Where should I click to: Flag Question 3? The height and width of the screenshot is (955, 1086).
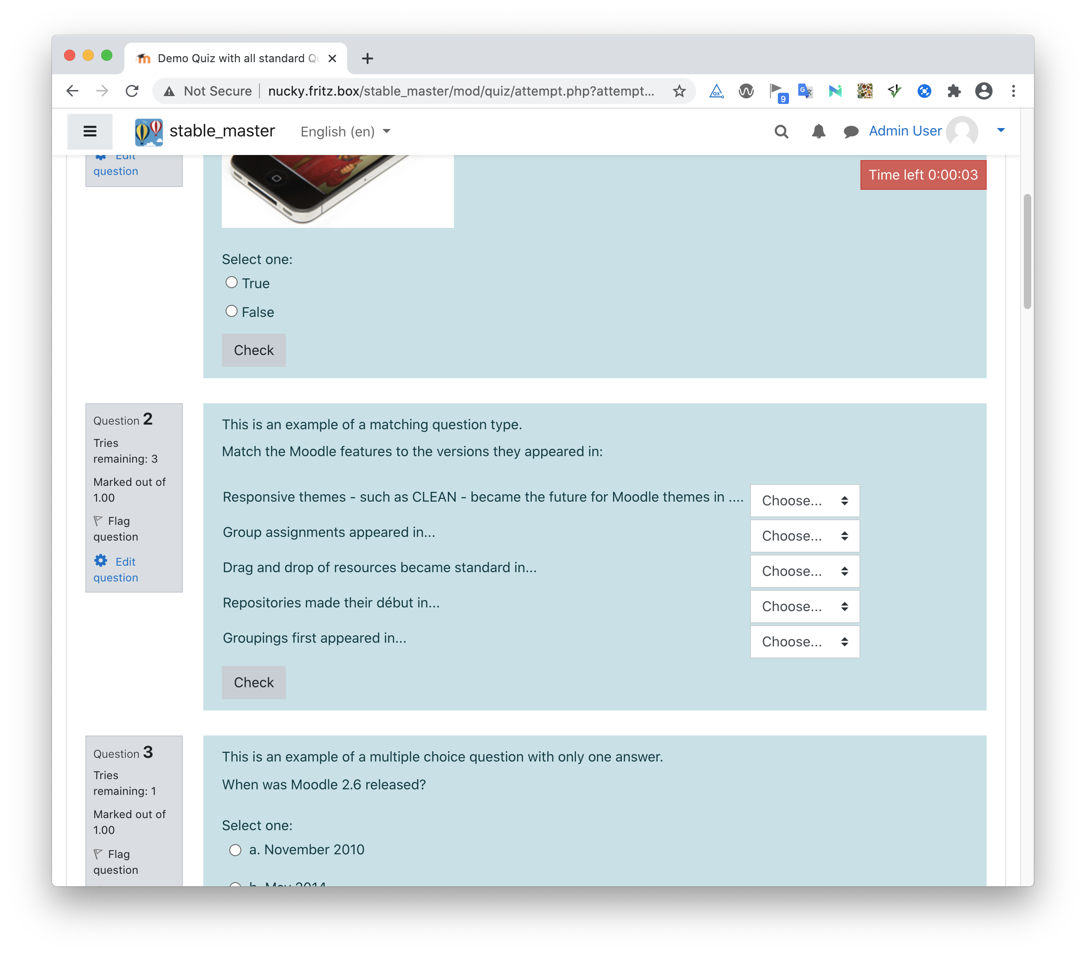[x=116, y=862]
